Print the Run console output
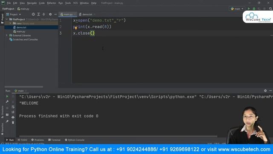 tap(13, 117)
